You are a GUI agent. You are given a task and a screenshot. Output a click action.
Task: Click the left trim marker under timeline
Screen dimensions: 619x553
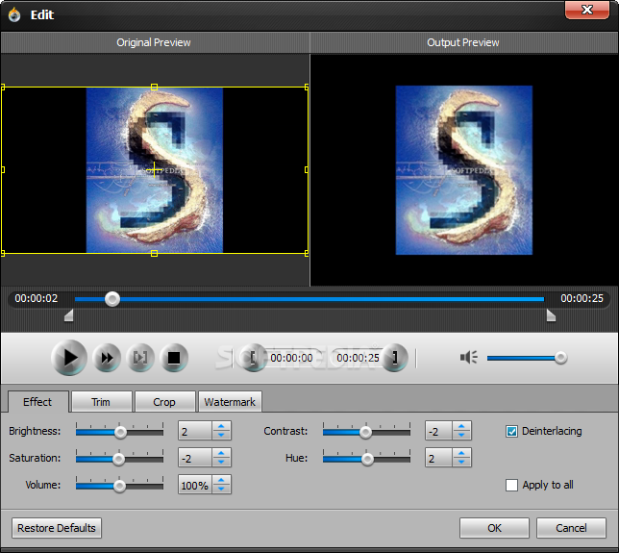pos(69,315)
